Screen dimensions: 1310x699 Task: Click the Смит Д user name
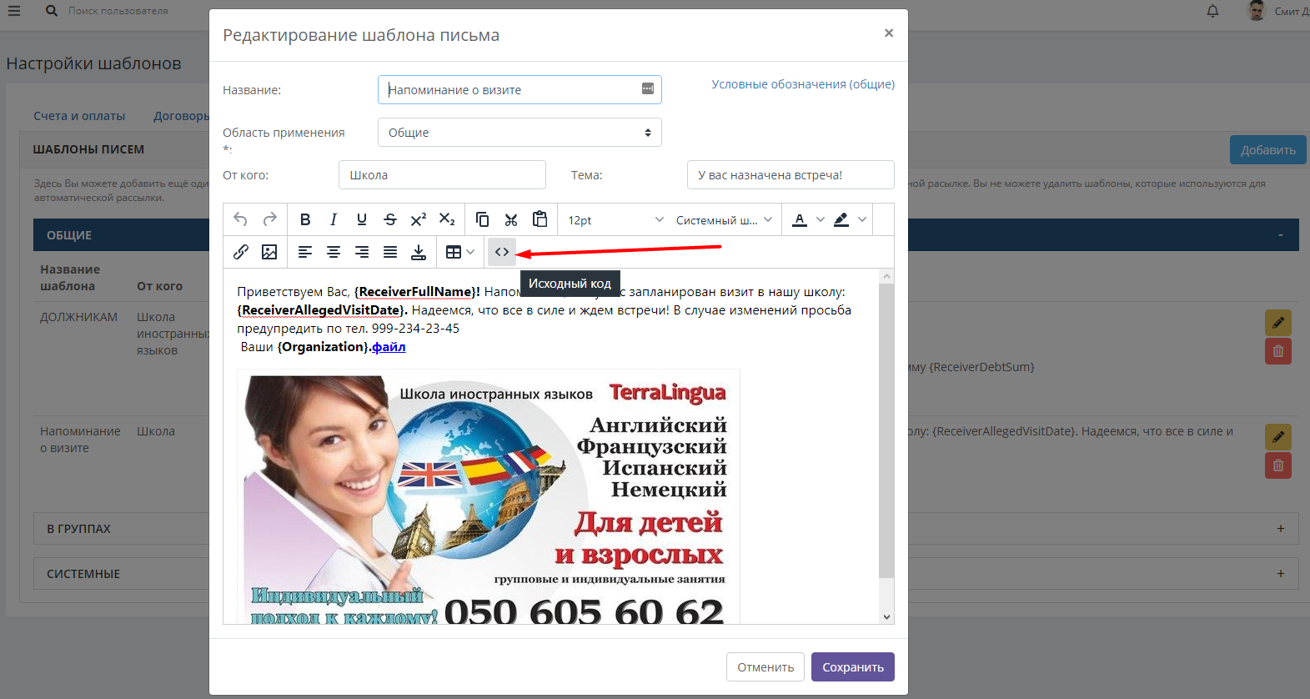coord(1292,11)
